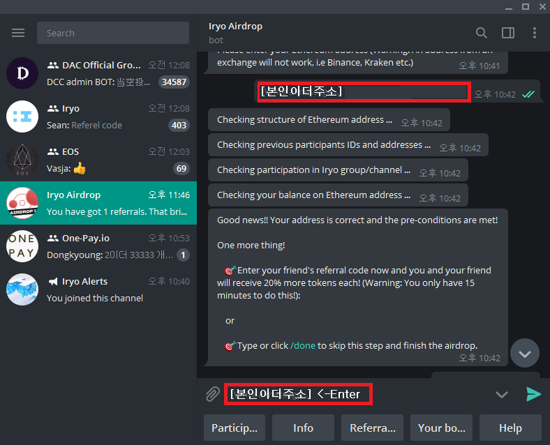The image size is (550, 445).
Task: Open the One-Pay.io group chat
Action: [x=98, y=246]
